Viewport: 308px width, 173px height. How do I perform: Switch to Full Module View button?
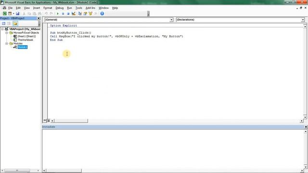click(48, 121)
